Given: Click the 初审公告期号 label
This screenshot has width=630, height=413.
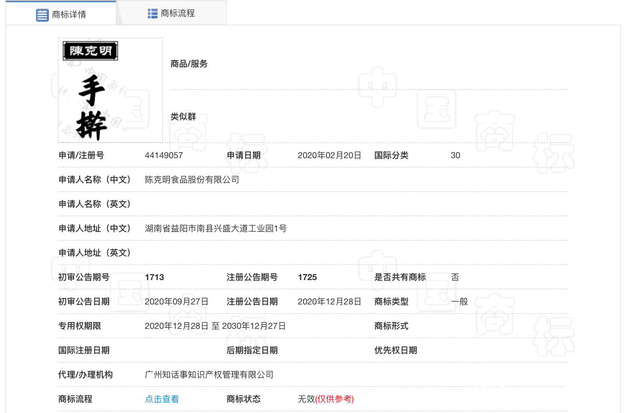Looking at the screenshot, I should click(x=84, y=277).
